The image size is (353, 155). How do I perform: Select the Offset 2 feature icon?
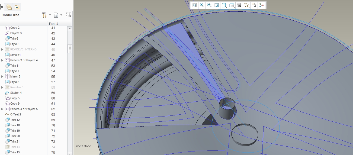7,114
